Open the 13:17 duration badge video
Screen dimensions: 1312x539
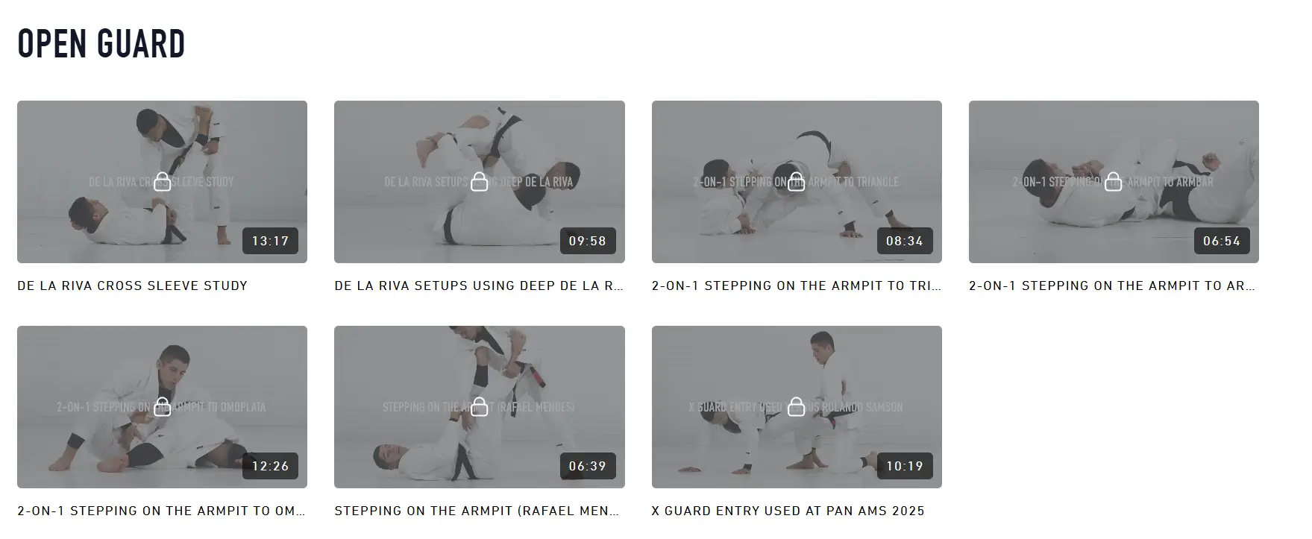coord(270,241)
